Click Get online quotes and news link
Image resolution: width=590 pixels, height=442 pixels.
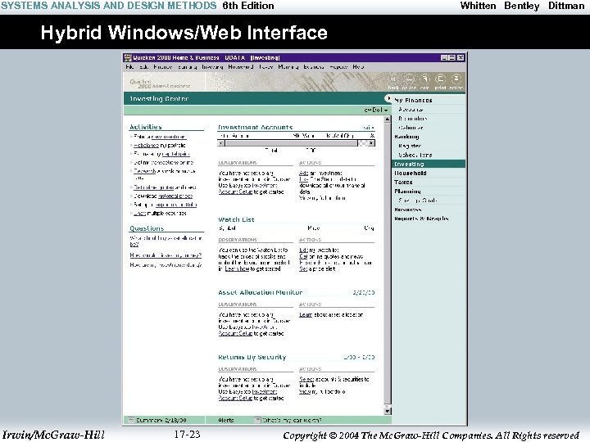point(331,257)
